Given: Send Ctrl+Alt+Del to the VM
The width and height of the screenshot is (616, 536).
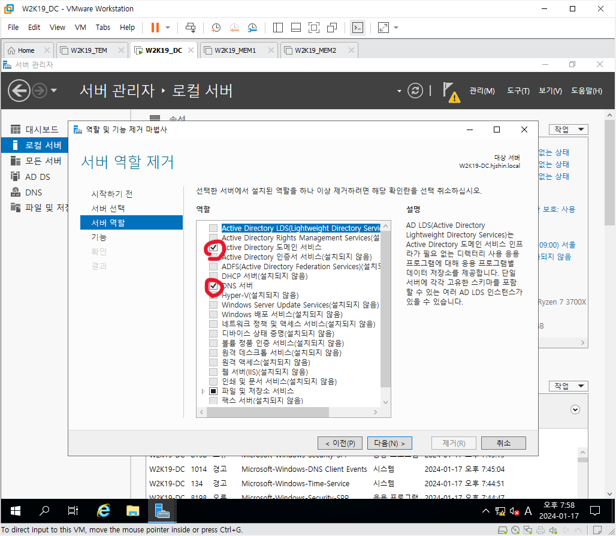Looking at the screenshot, I should tap(191, 28).
